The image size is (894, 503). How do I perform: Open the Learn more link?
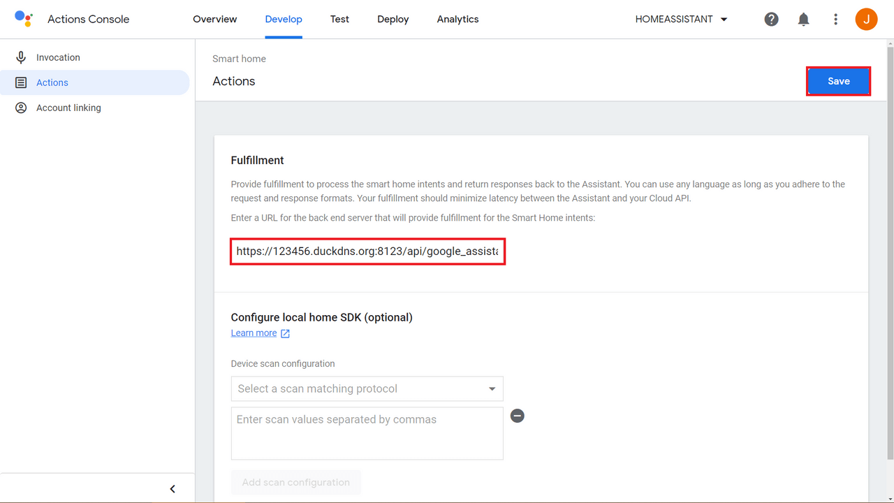coord(254,333)
